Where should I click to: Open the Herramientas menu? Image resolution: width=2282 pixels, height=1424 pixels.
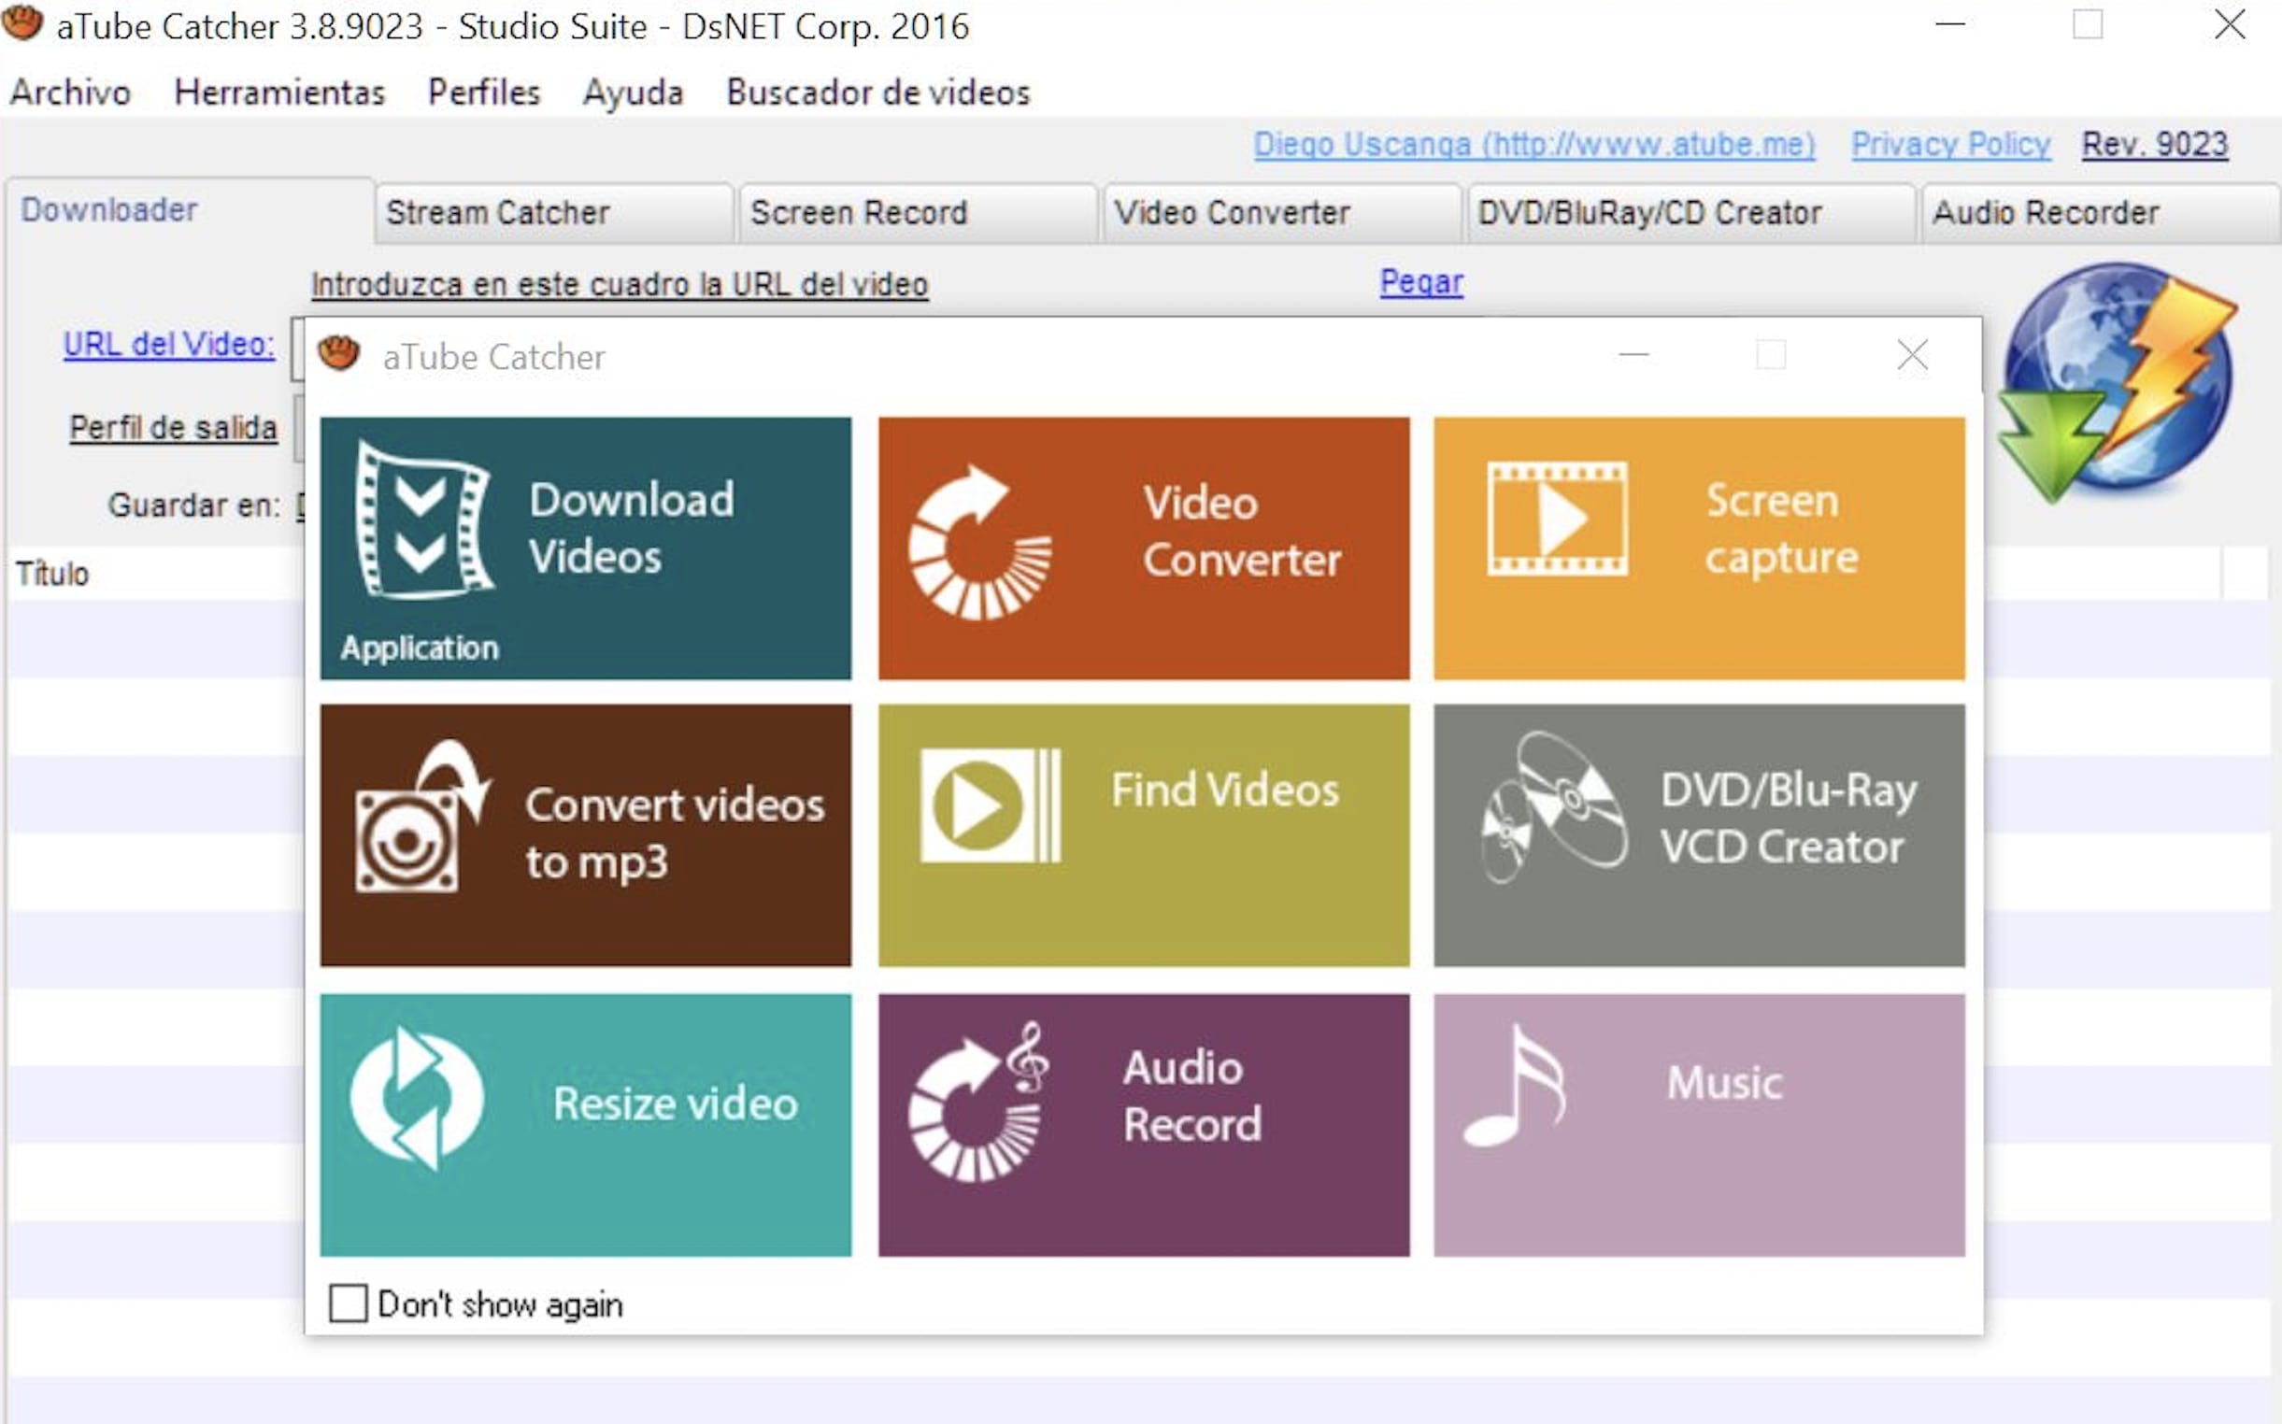279,93
